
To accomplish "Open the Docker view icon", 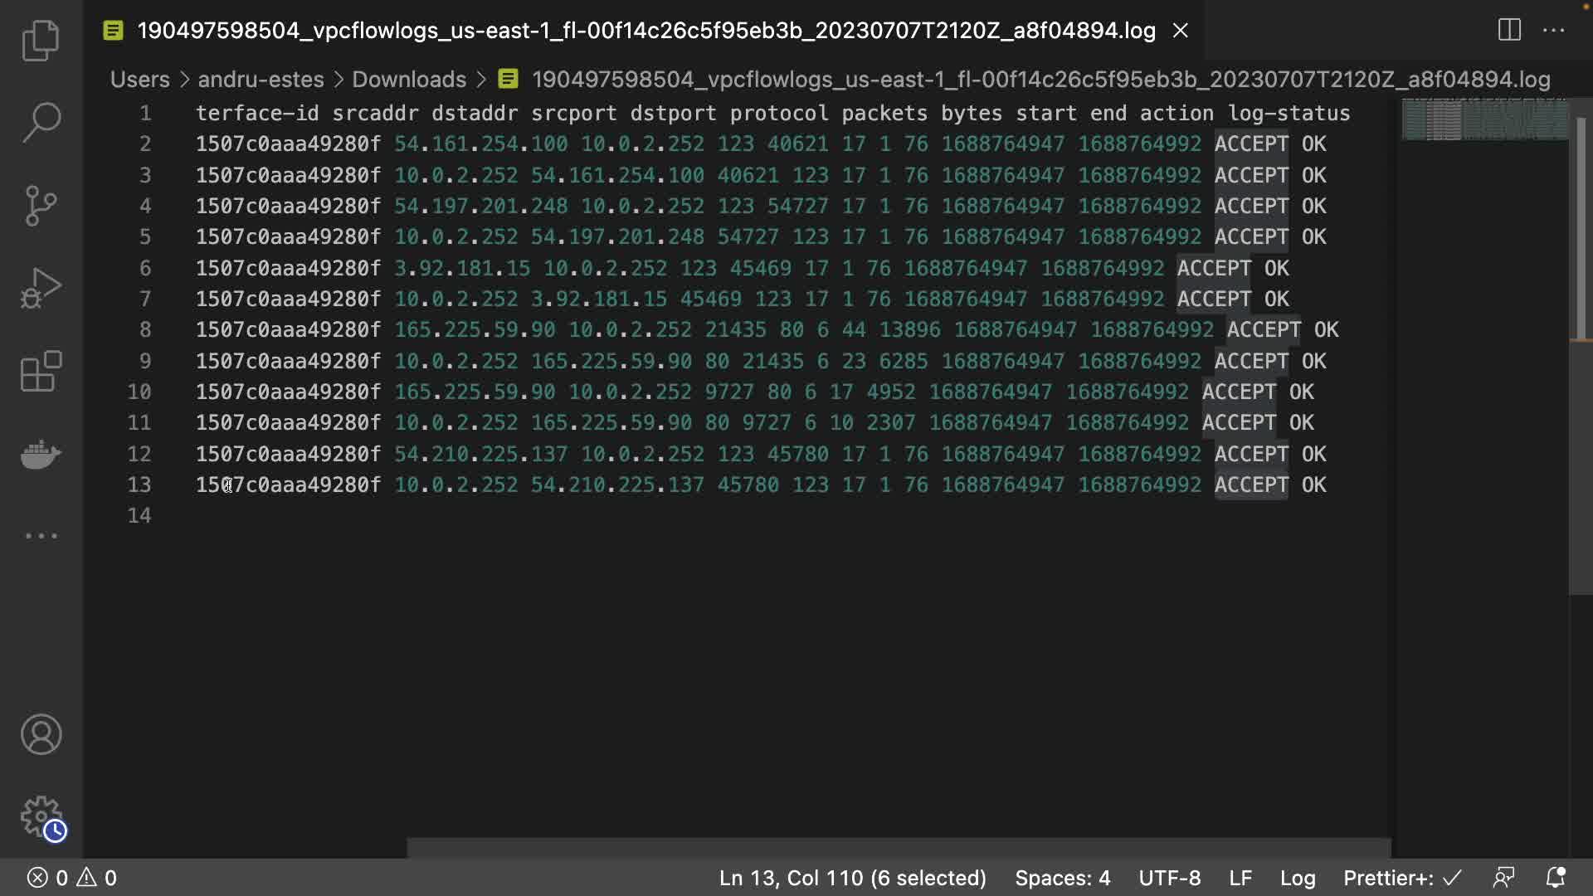I will tap(41, 454).
